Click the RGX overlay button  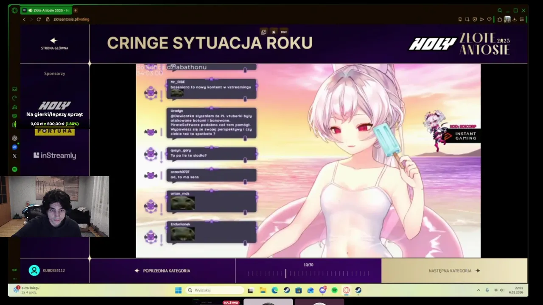[284, 32]
